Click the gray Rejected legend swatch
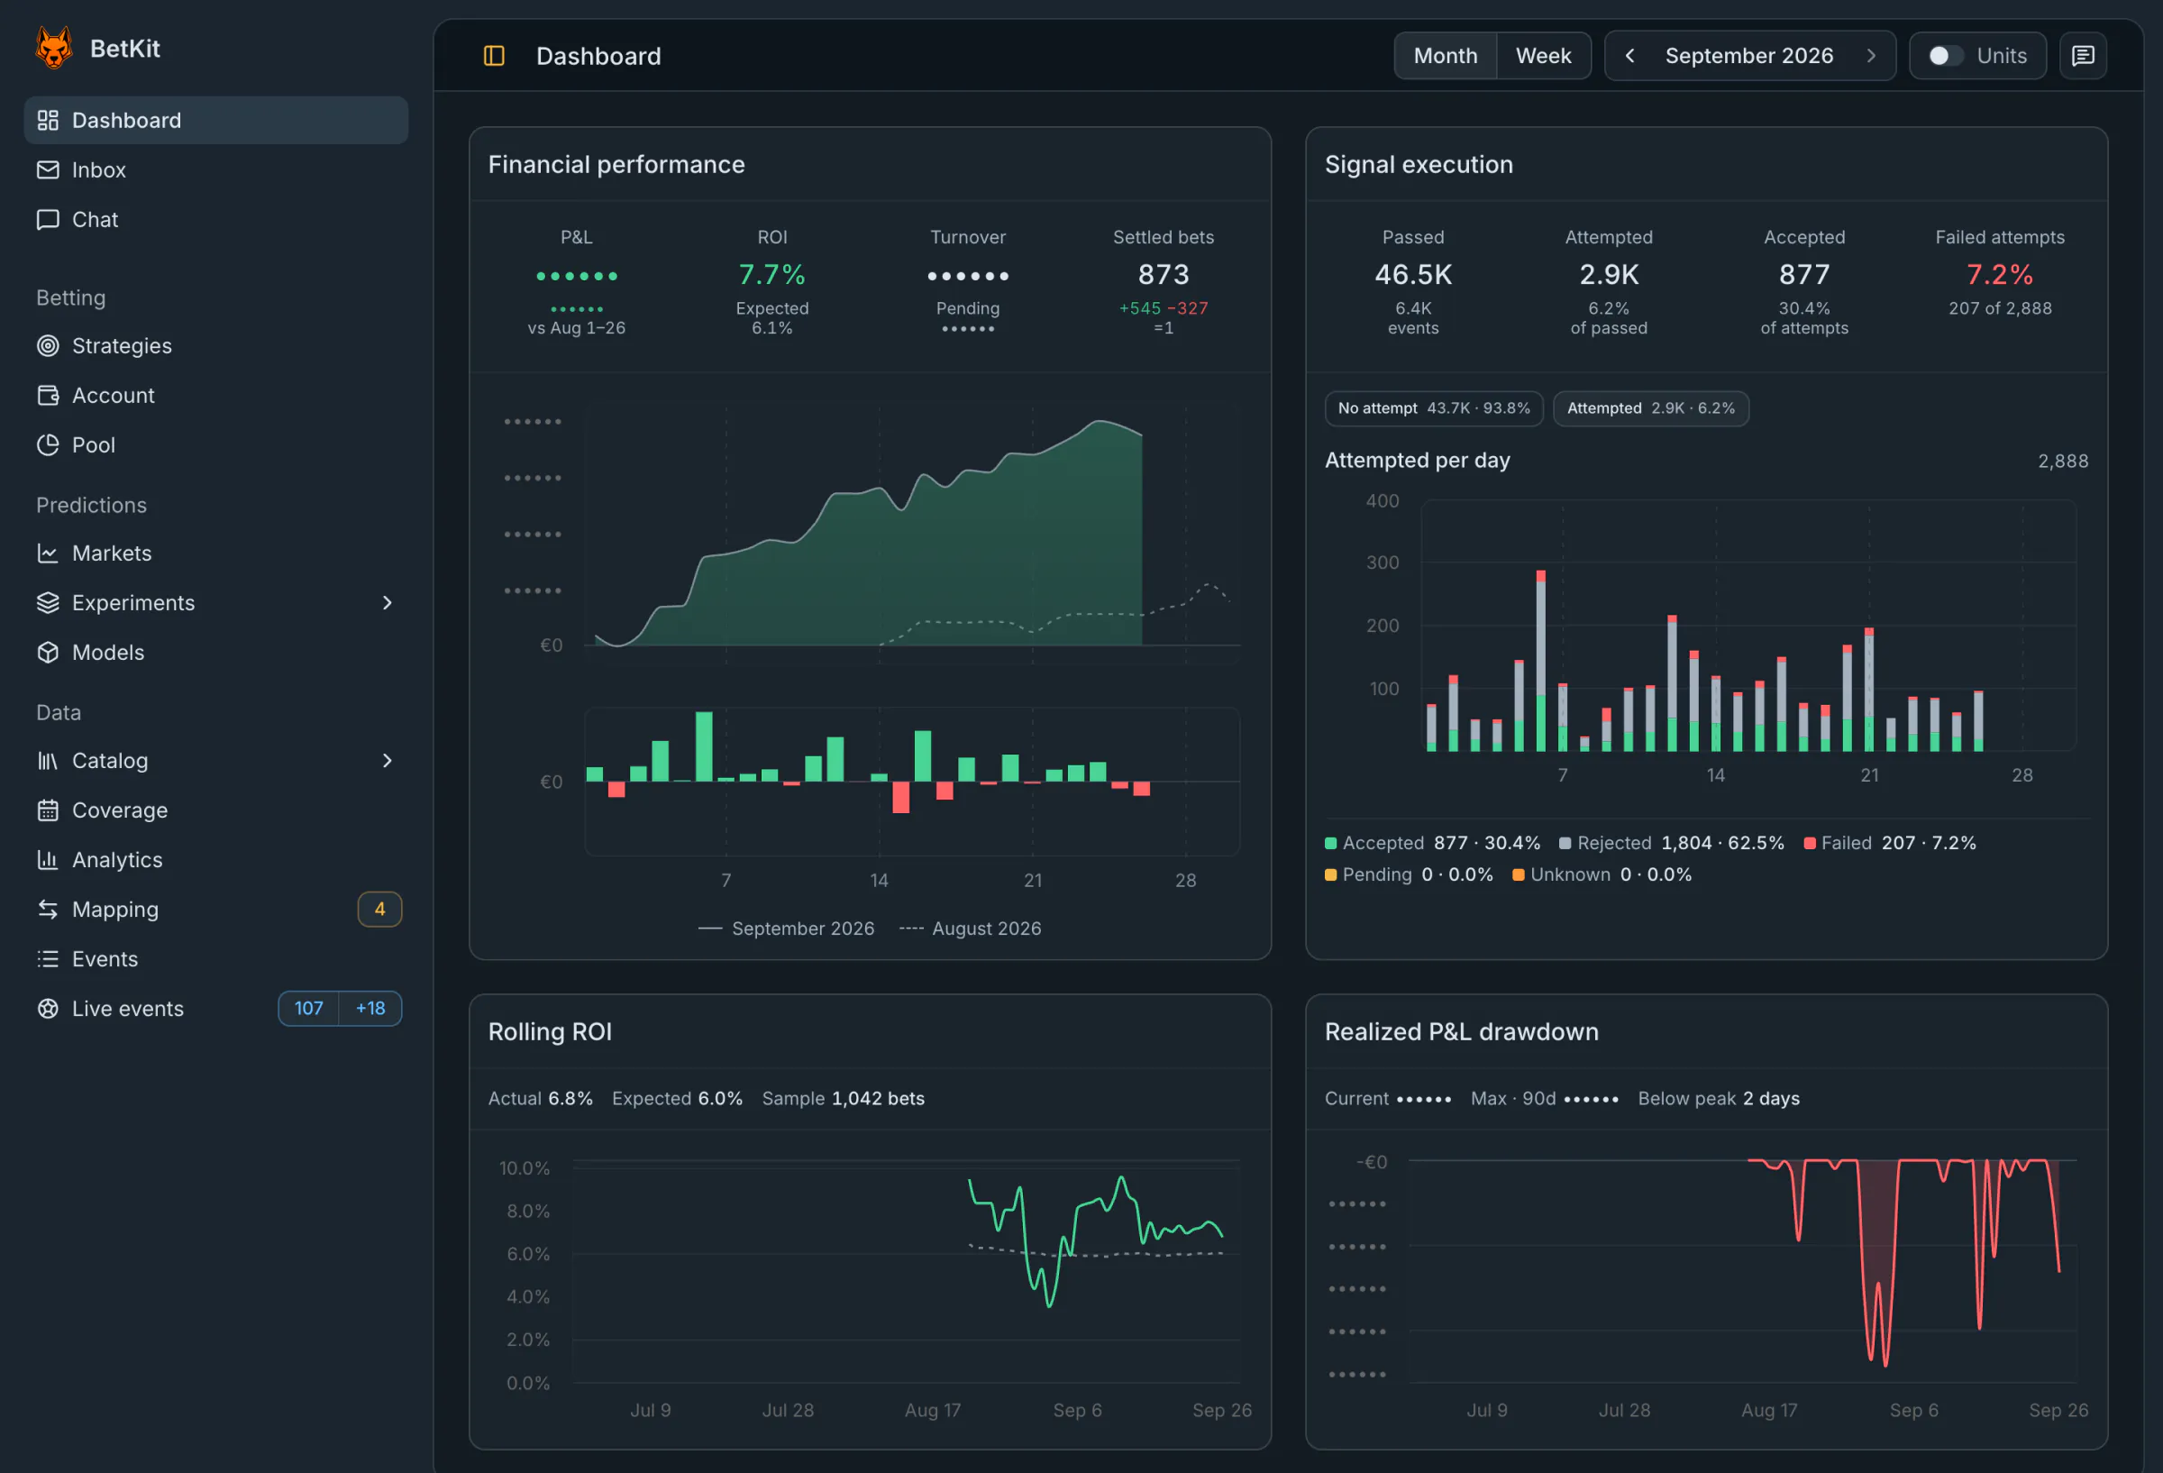2163x1473 pixels. coord(1565,844)
